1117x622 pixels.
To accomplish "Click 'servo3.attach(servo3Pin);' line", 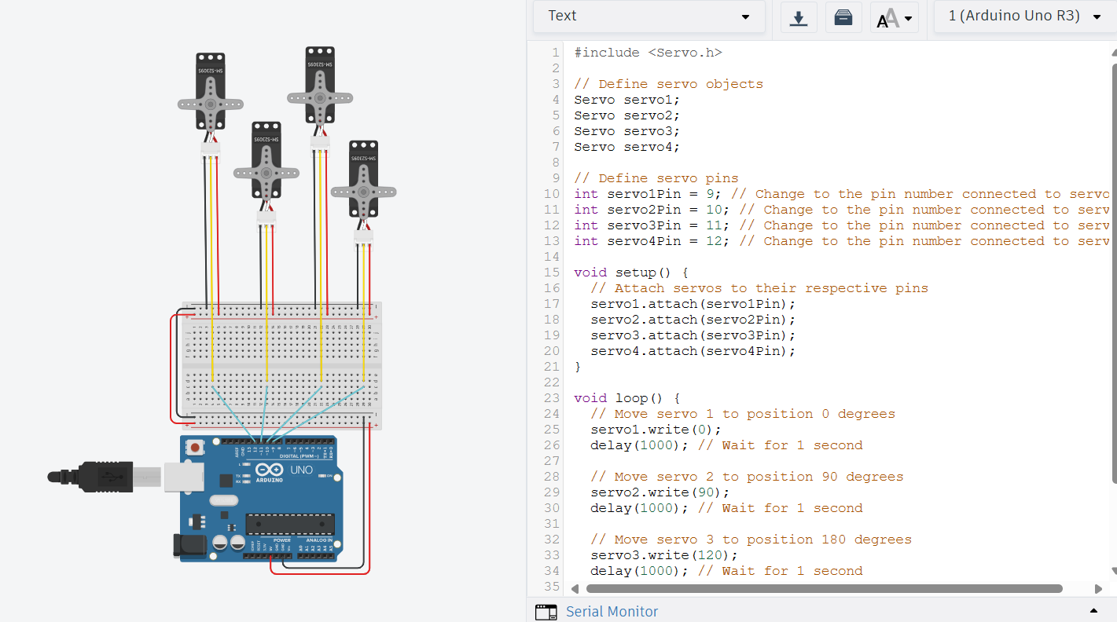I will [x=693, y=335].
